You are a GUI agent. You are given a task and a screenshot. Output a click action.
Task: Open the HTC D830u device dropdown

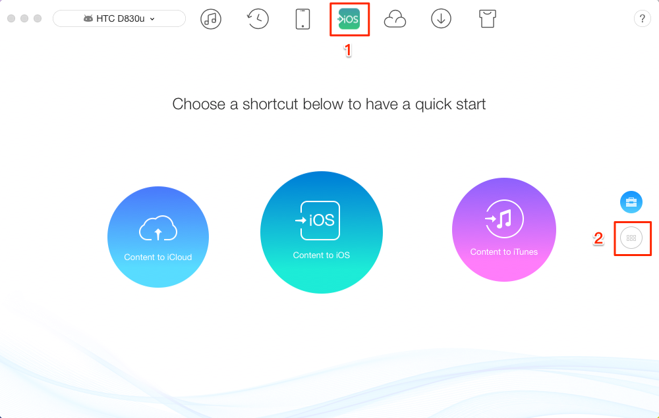pyautogui.click(x=119, y=18)
